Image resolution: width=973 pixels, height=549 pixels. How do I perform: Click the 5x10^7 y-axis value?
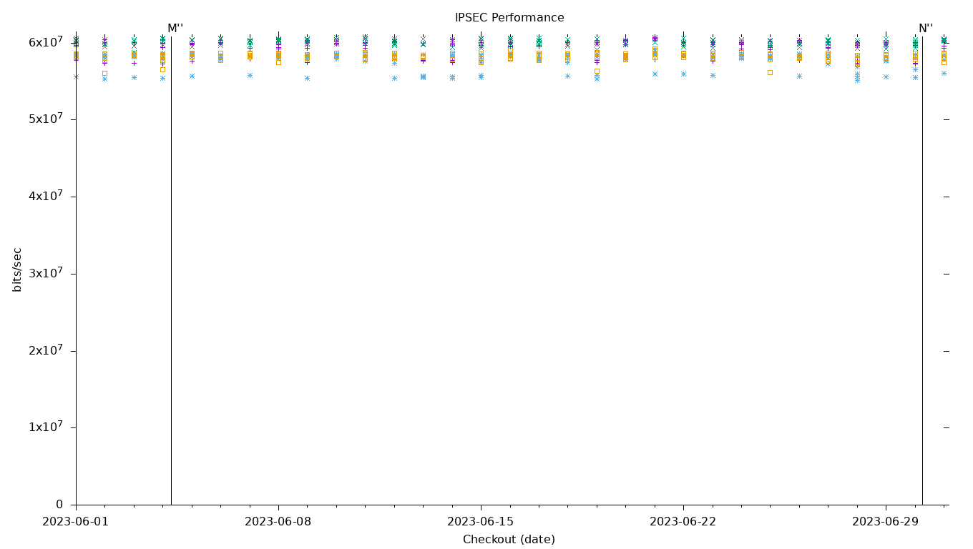click(46, 118)
